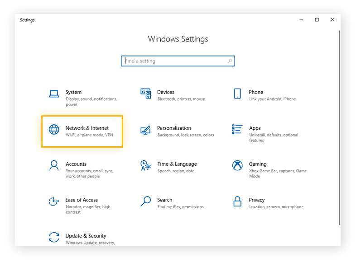Open the Privacy padlock icon
The image size is (356, 262).
point(237,201)
